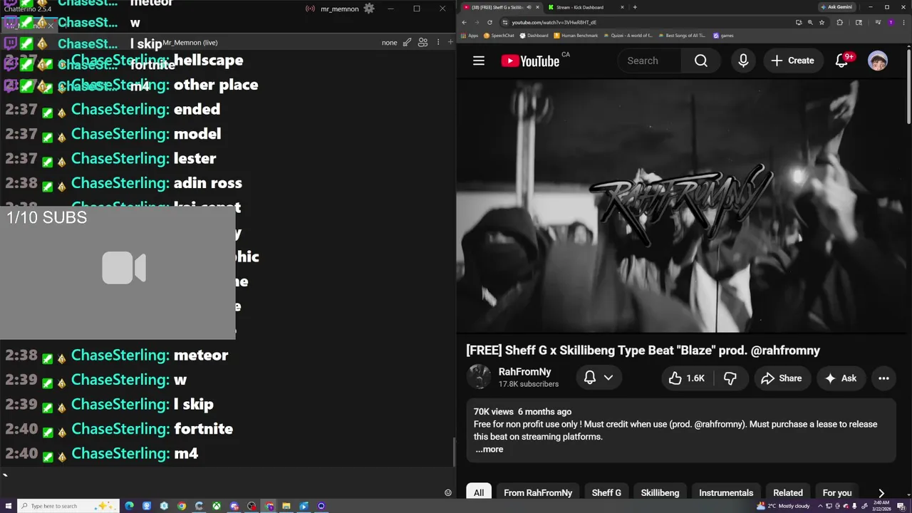Open Chatterino split menu three dots
912x513 pixels.
438,42
